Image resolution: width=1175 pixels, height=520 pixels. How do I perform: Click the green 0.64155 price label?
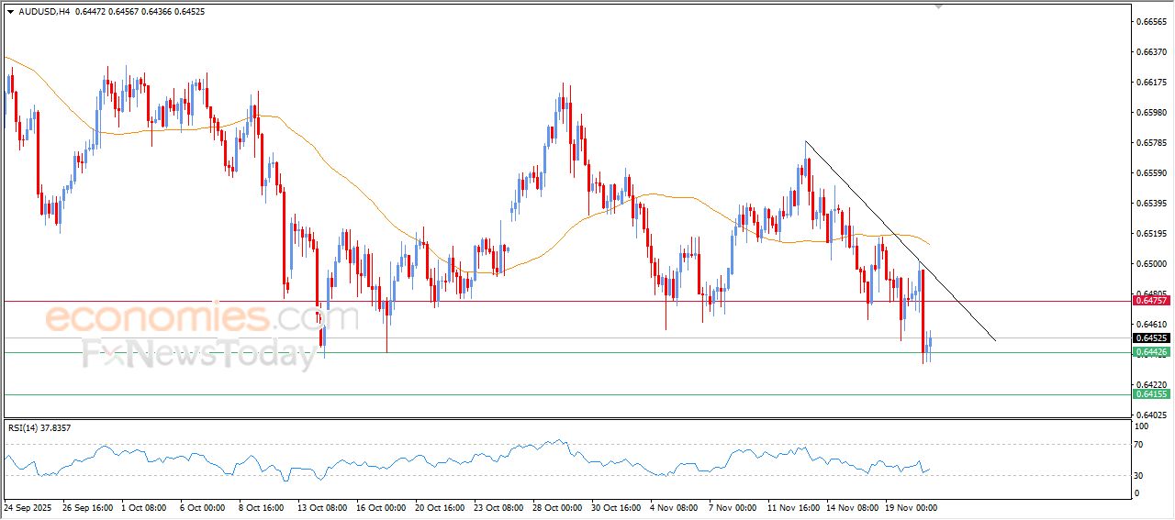1151,394
